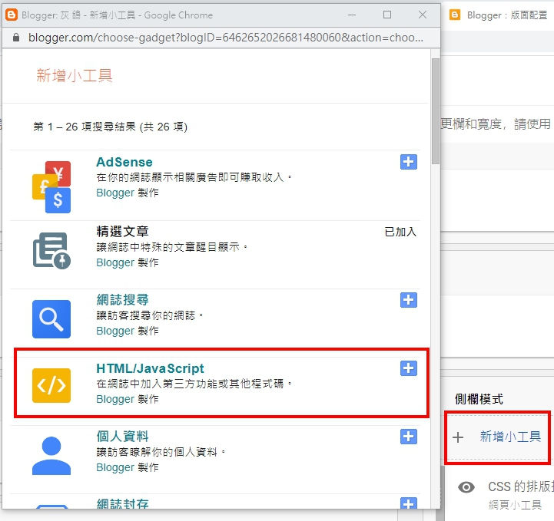Click Blogger author link under AdSense
The width and height of the screenshot is (554, 521).
click(115, 193)
